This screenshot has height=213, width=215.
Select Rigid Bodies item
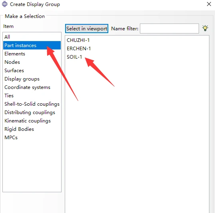pyautogui.click(x=32, y=129)
